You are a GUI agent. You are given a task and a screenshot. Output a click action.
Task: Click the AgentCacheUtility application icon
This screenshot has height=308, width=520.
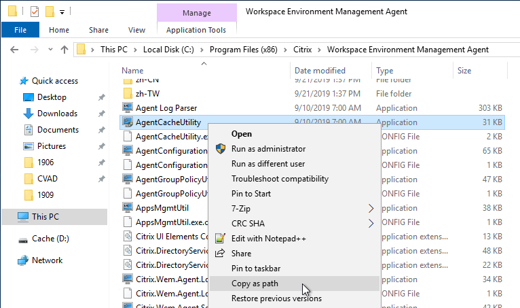coord(128,122)
